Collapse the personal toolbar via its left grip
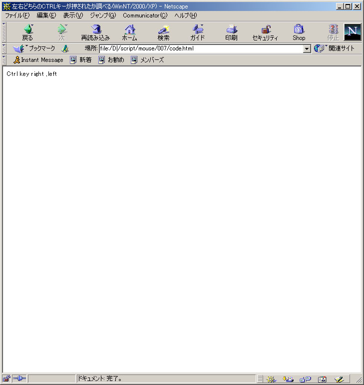 coord(4,60)
